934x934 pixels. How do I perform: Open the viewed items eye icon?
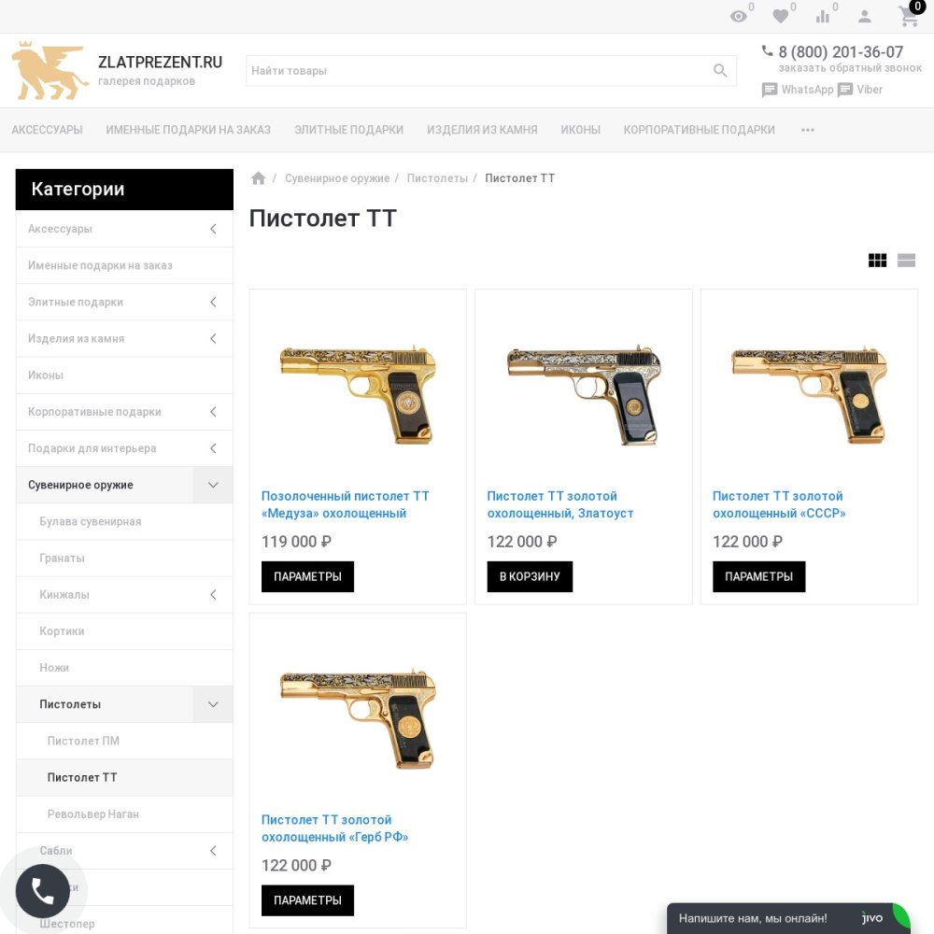(x=739, y=17)
